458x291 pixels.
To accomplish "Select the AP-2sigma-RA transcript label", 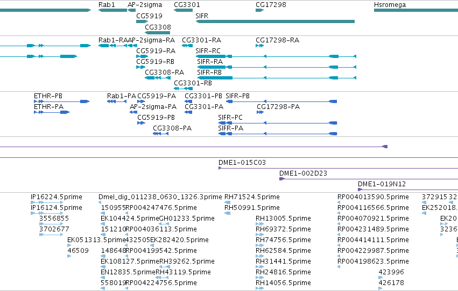I will [151, 40].
